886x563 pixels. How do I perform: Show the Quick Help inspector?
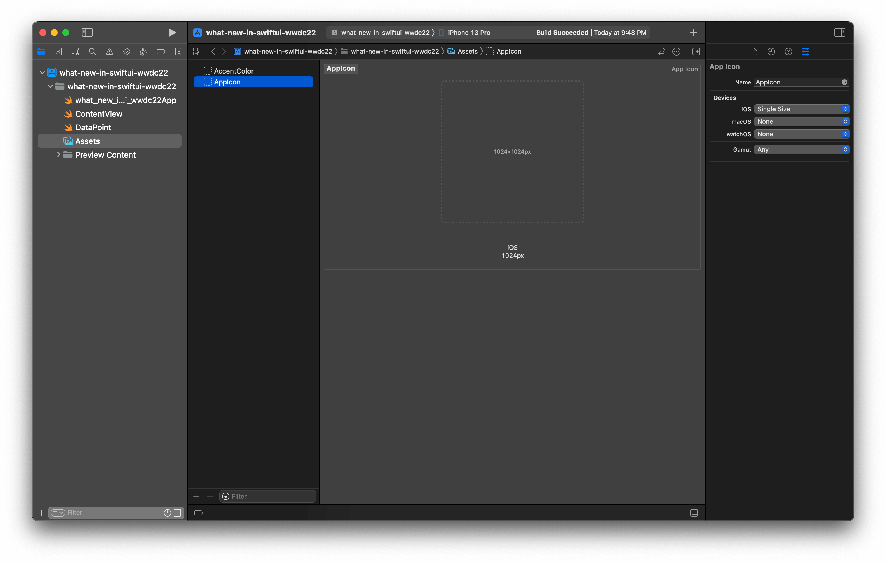788,52
